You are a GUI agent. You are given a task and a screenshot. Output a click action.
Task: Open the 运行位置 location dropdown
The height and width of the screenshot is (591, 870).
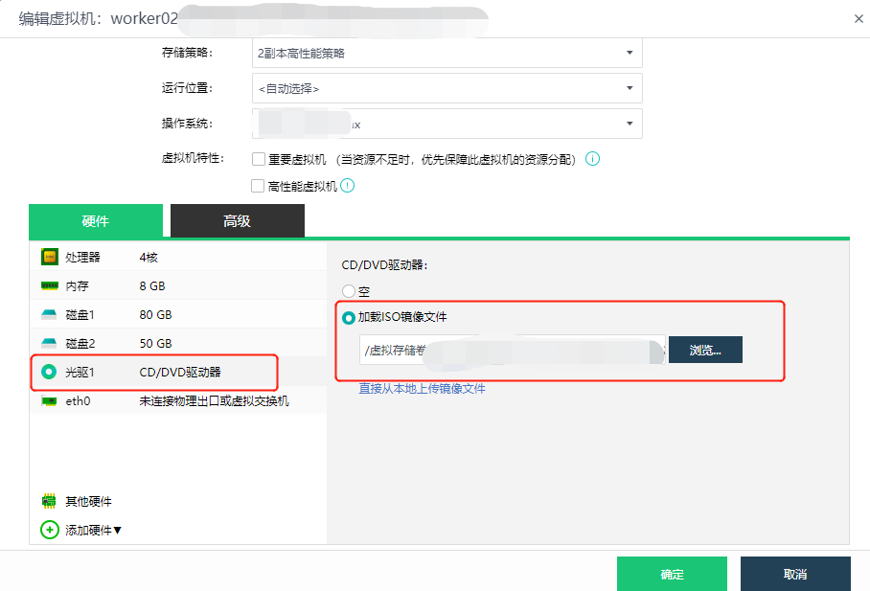tap(446, 88)
